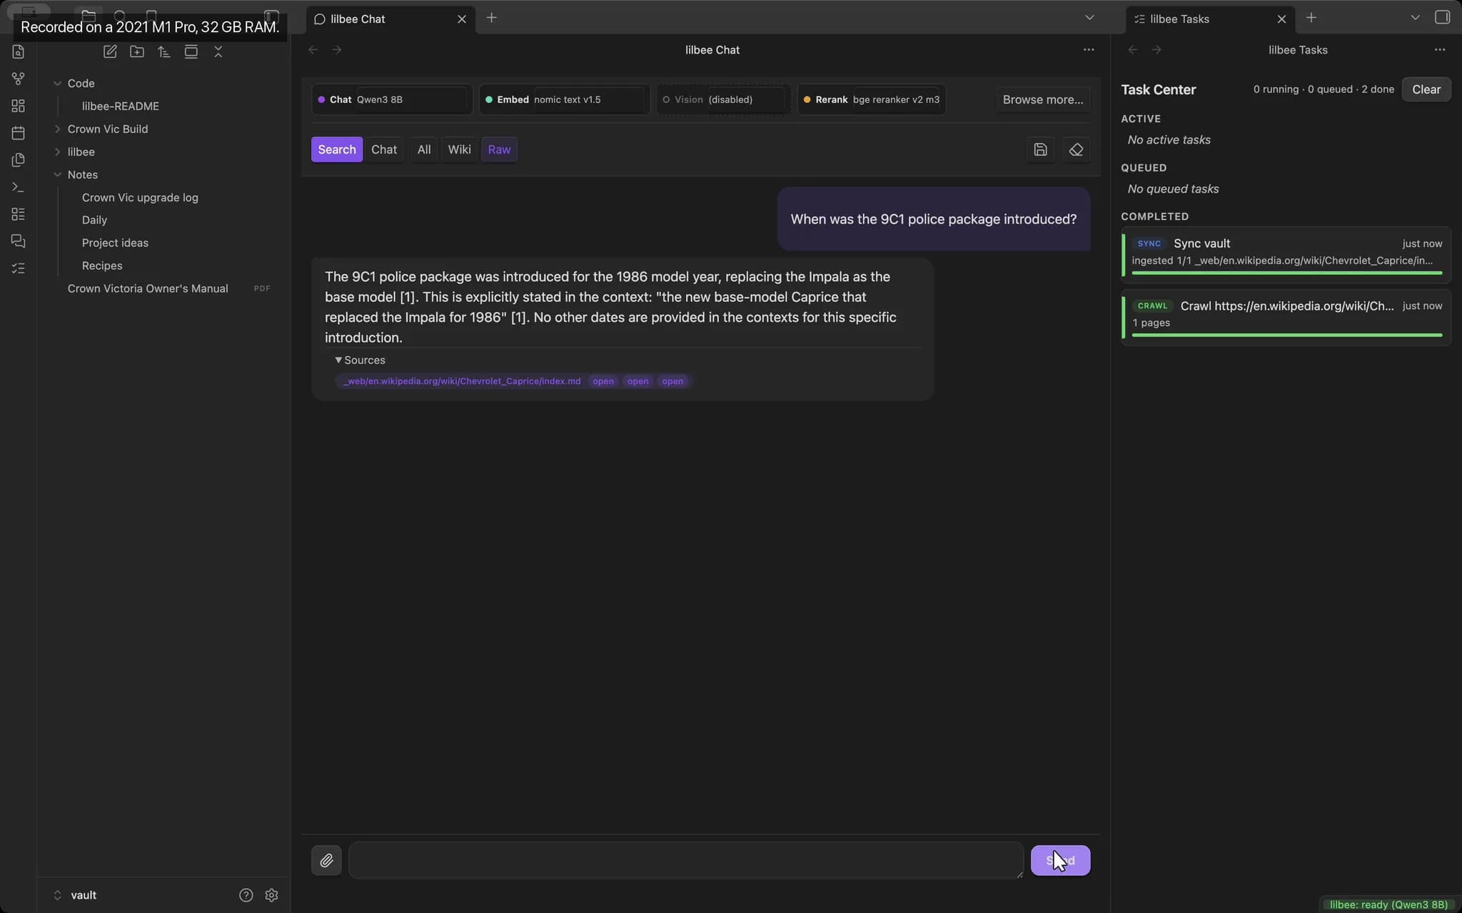Viewport: 1462px width, 913px height.
Task: Select the Raw source filter
Action: 499,149
